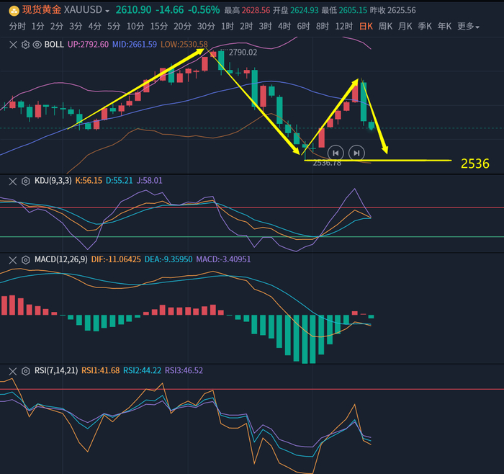Click the RSI1:41.68 value
Image resolution: width=504 pixels, height=474 pixels.
[100, 370]
